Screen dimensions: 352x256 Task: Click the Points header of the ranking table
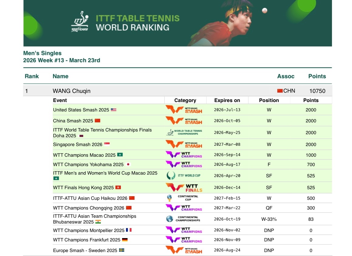pyautogui.click(x=317, y=76)
